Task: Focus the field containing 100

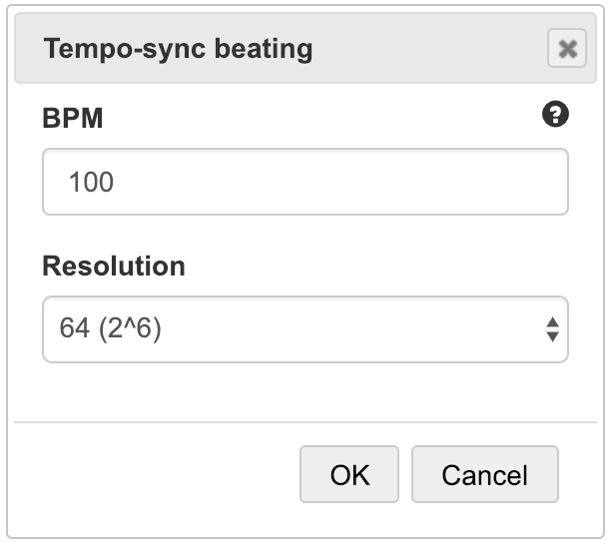Action: (305, 183)
